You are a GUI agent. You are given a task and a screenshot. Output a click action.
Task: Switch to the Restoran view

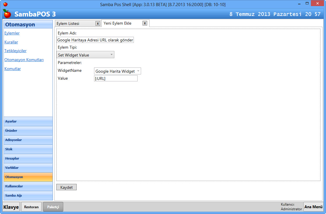tap(31, 207)
